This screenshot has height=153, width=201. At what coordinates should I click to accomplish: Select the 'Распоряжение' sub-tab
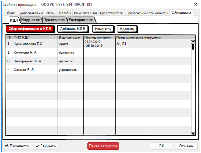coord(81,20)
